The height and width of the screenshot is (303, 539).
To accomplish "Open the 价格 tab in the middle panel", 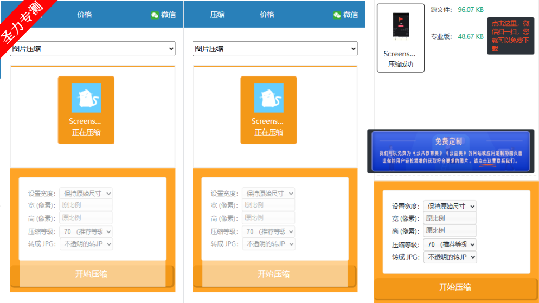I will tap(267, 15).
